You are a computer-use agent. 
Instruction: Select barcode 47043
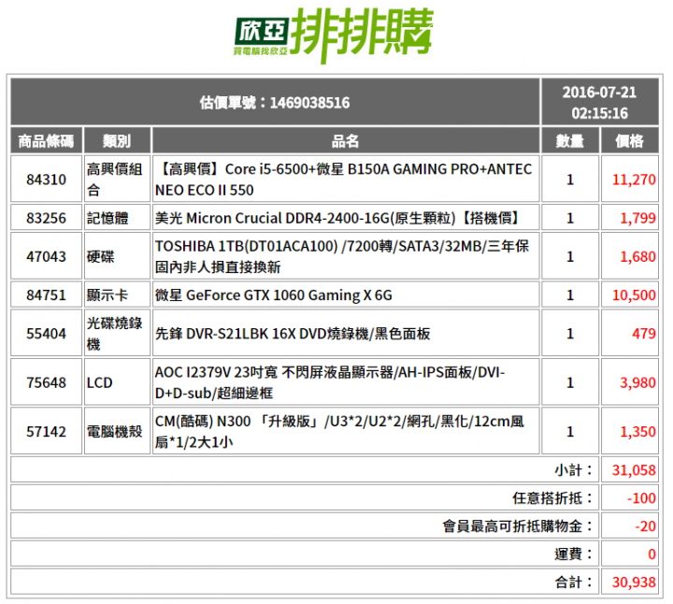(47, 256)
